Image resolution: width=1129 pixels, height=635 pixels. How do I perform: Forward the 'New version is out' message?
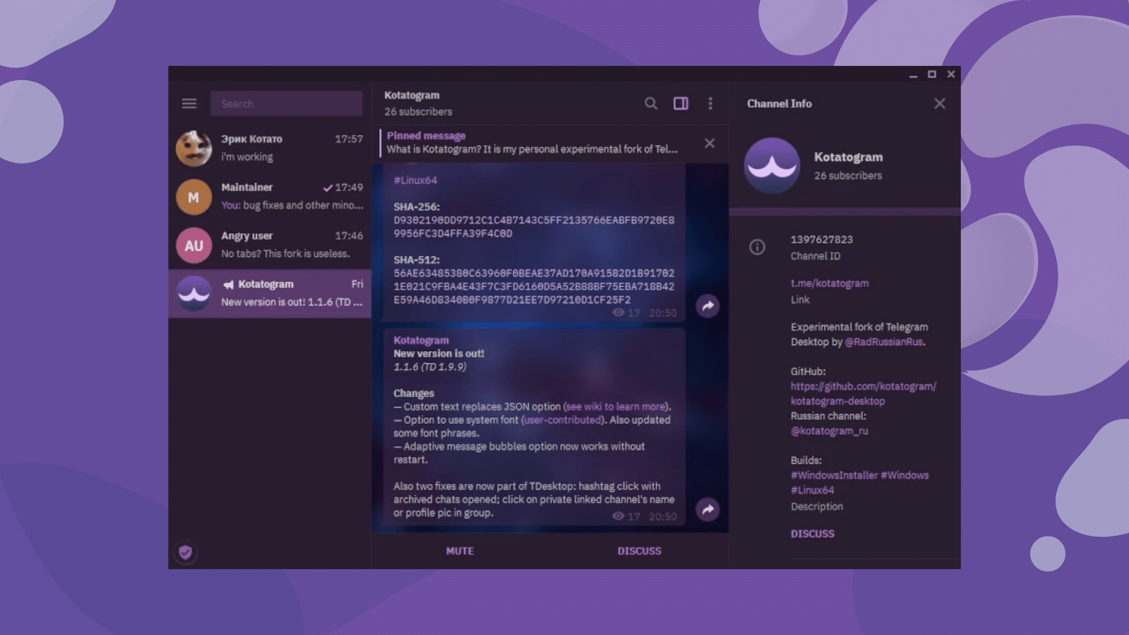(707, 509)
